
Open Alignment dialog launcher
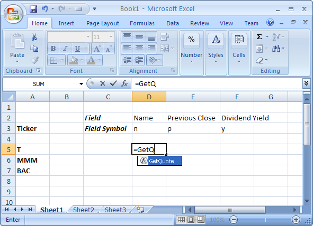coord(173,70)
